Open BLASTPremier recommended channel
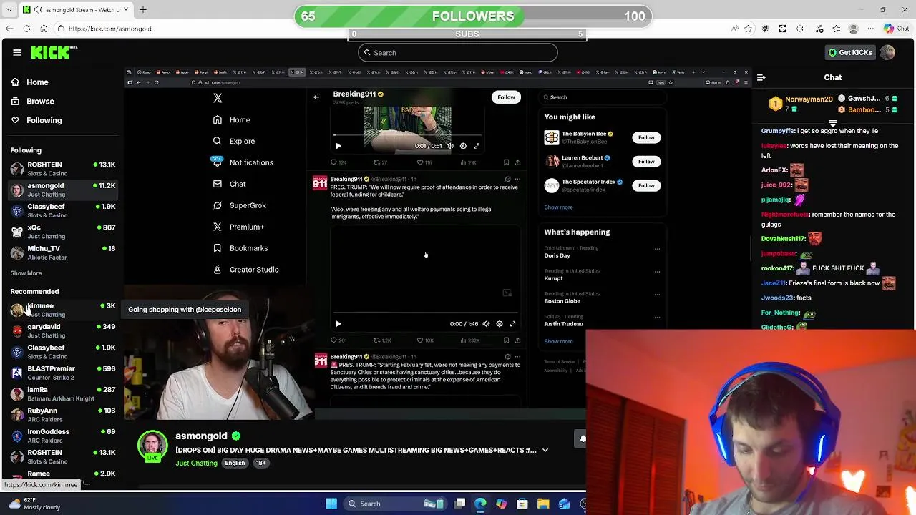The image size is (916, 515). (x=63, y=373)
